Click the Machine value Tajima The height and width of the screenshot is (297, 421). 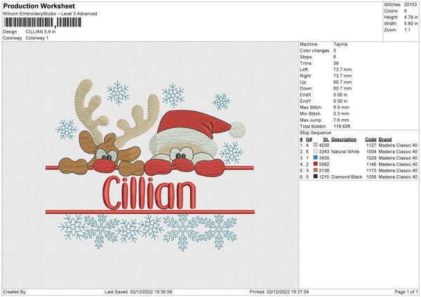tap(340, 44)
